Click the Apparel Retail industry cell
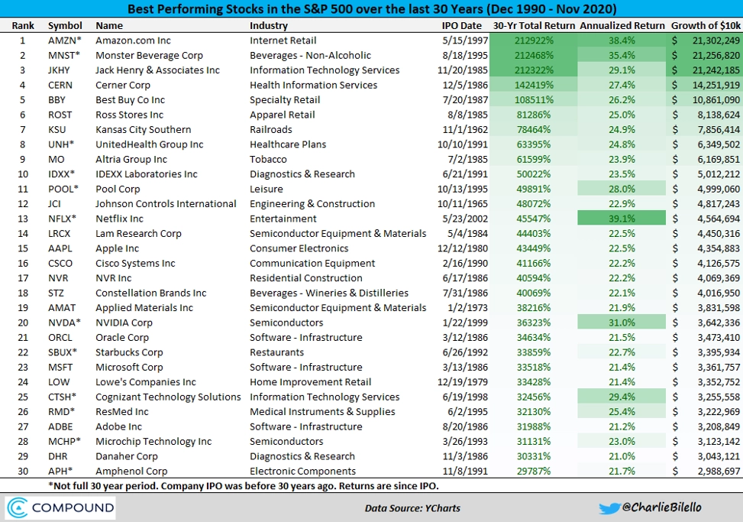 tap(283, 115)
